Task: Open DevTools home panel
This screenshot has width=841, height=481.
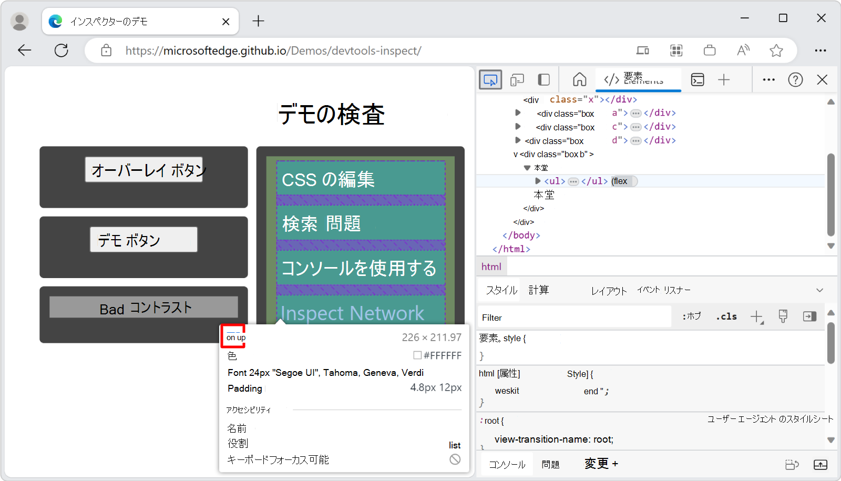Action: click(x=579, y=79)
